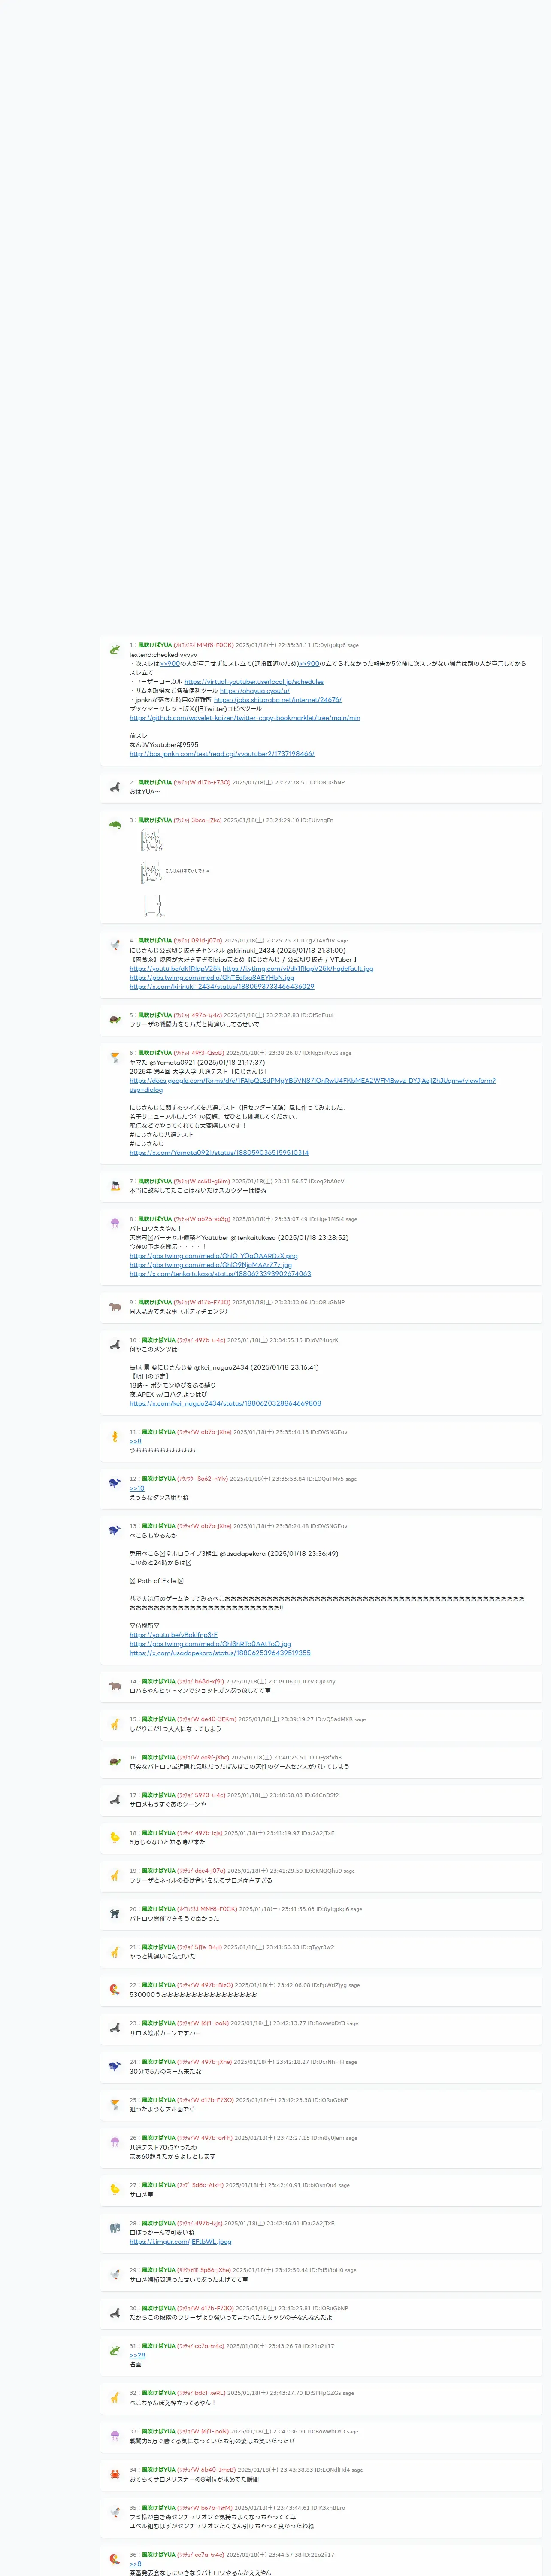Open the x.com Yamato0921 status link
The image size is (551, 2576).
pyautogui.click(x=219, y=1153)
